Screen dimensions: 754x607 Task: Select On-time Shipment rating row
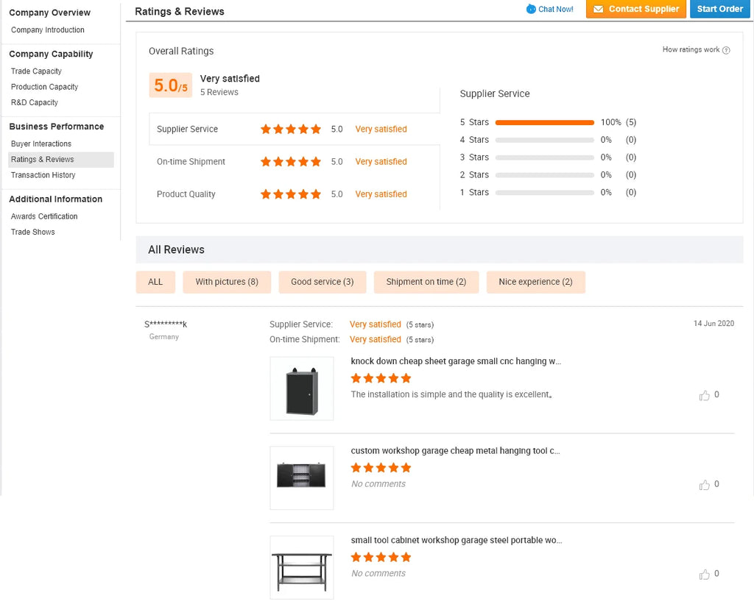(295, 161)
